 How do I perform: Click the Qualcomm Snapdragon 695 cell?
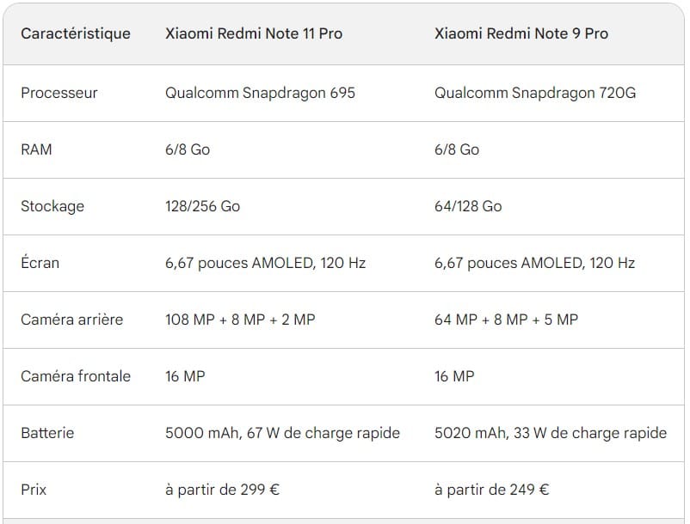coord(260,93)
